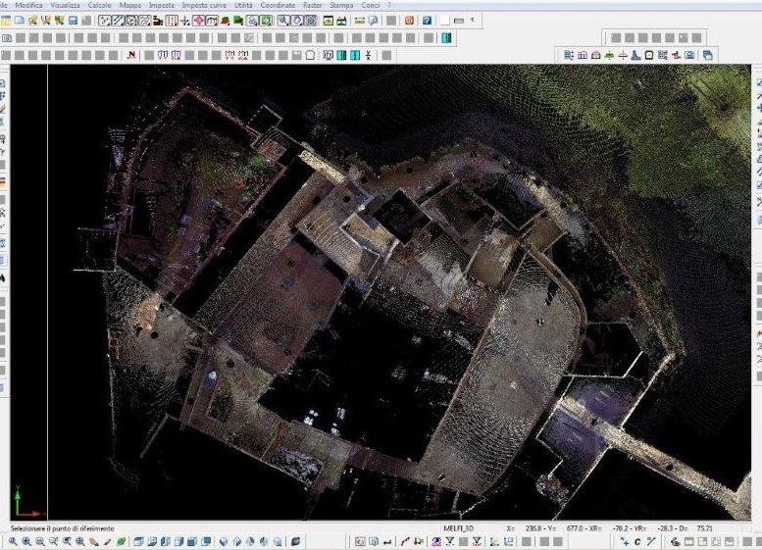Click the red-green axis indicator in viewport corner

point(26,510)
